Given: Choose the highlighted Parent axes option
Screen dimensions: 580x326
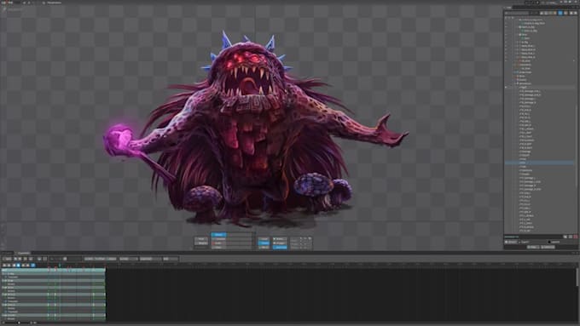Looking at the screenshot, I should point(264,243).
